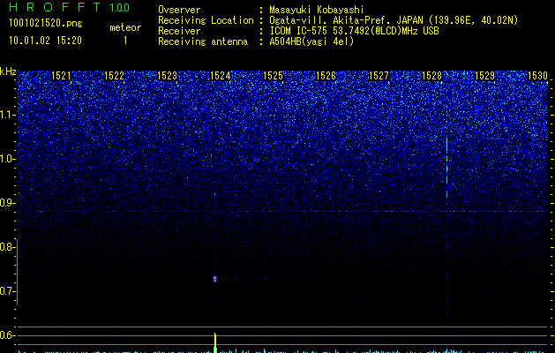Click the HROFFT 1.0.0 title text

[x=69, y=7]
